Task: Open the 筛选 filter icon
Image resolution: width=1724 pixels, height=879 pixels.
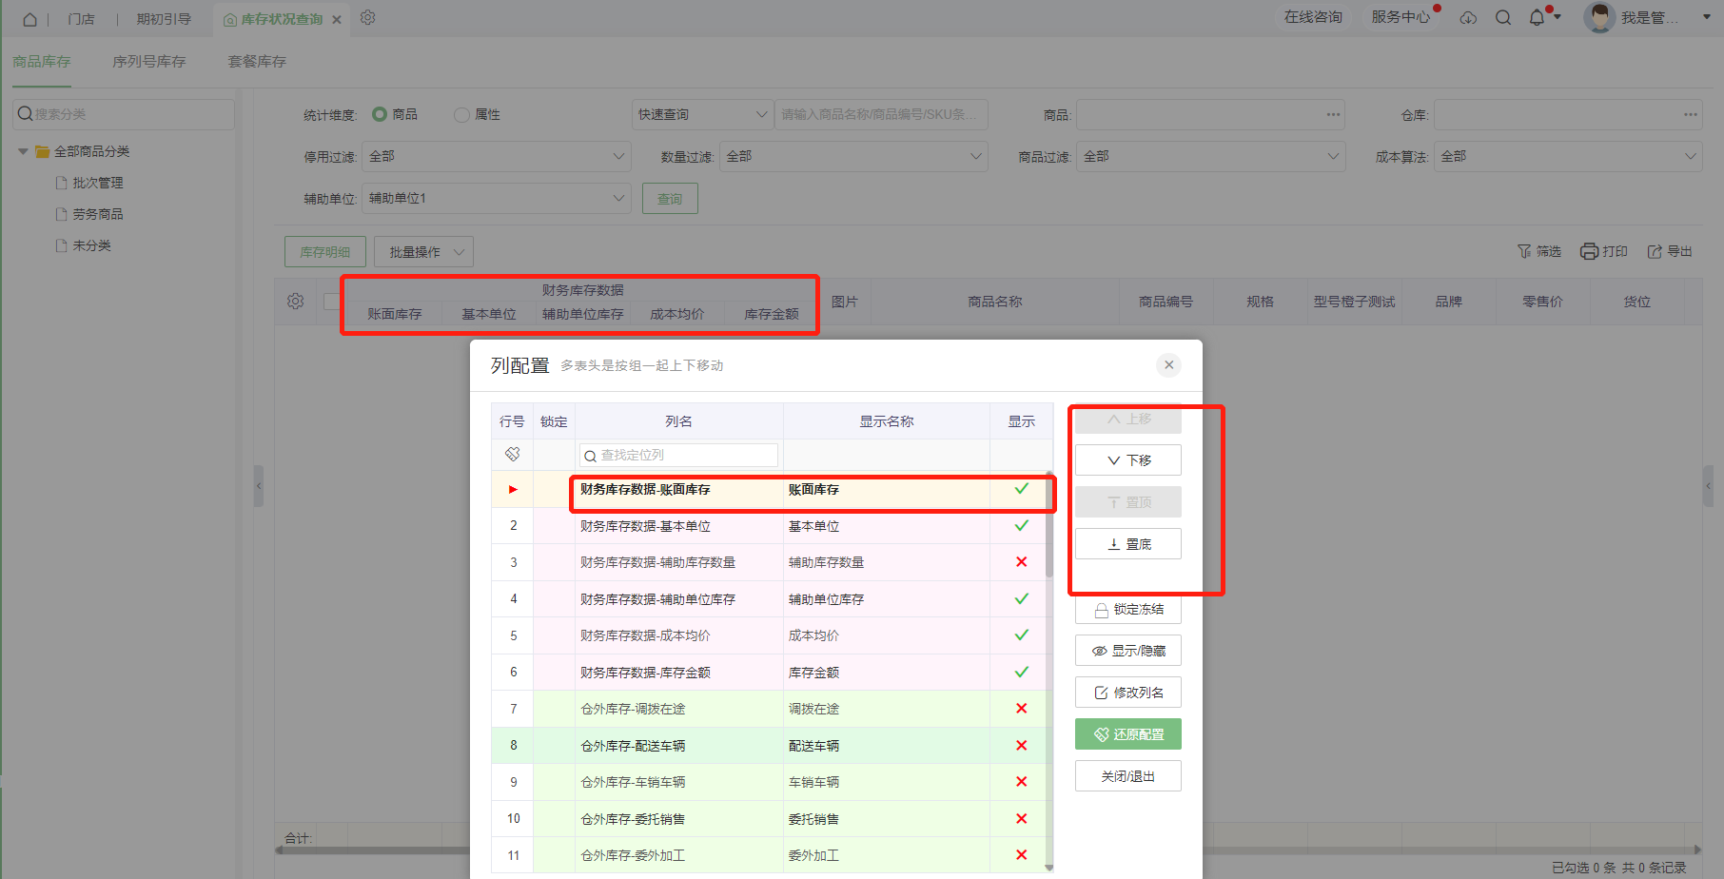Action: (1524, 251)
